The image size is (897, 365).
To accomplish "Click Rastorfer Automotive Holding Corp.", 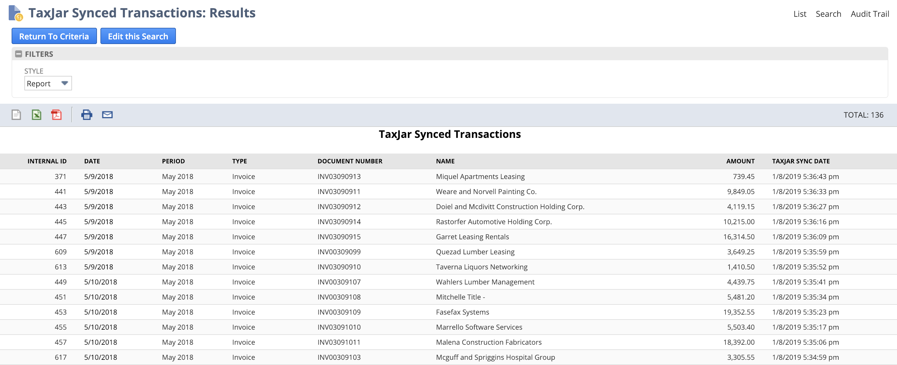I will (x=494, y=222).
